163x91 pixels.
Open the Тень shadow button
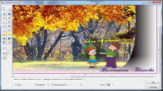(x=108, y=85)
